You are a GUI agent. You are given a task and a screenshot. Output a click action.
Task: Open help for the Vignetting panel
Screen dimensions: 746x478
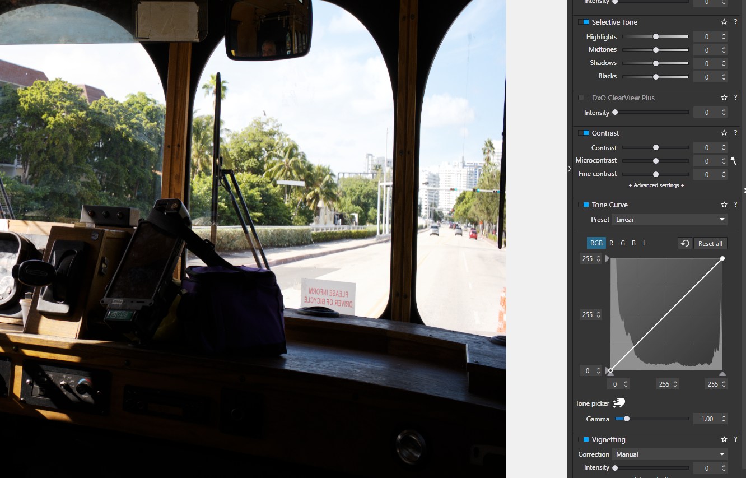tap(735, 439)
